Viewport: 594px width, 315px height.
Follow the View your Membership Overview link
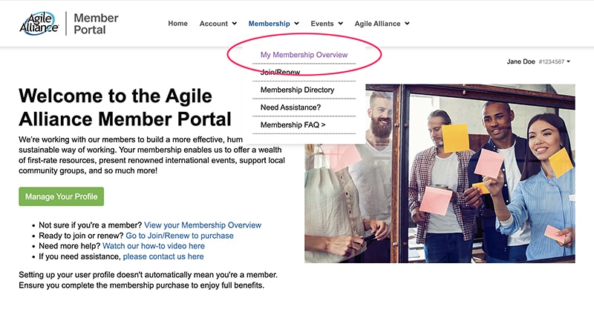pyautogui.click(x=203, y=225)
